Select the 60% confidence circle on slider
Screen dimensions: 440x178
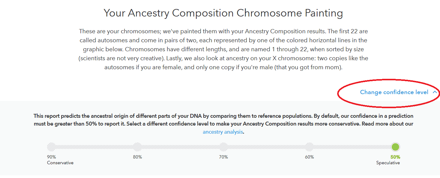(310, 147)
